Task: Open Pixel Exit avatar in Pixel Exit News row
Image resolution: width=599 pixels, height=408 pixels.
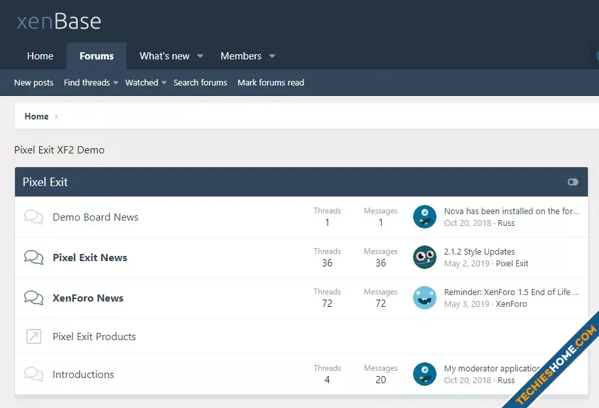Action: click(x=424, y=257)
